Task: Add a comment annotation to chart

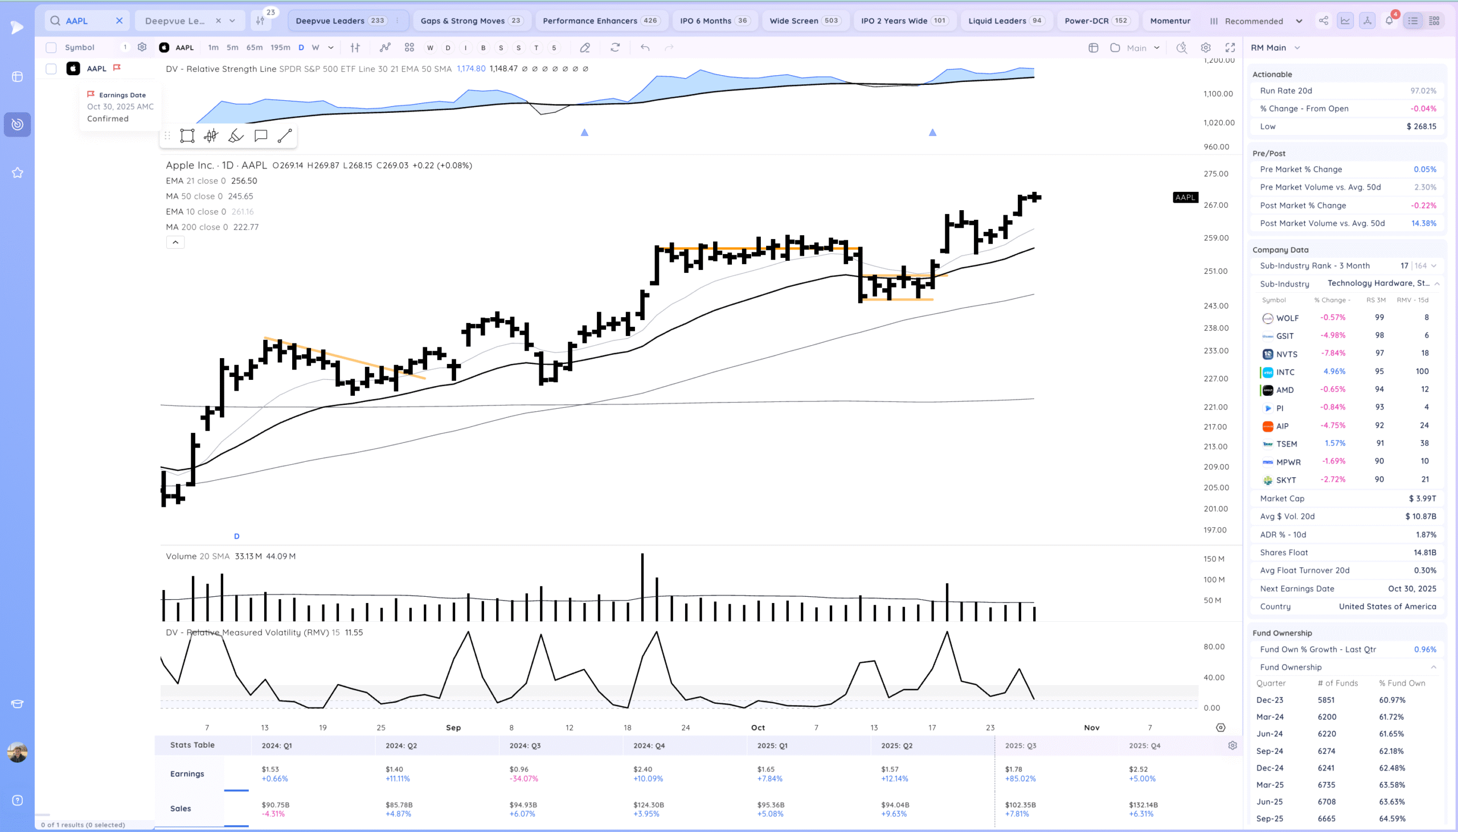Action: (260, 136)
